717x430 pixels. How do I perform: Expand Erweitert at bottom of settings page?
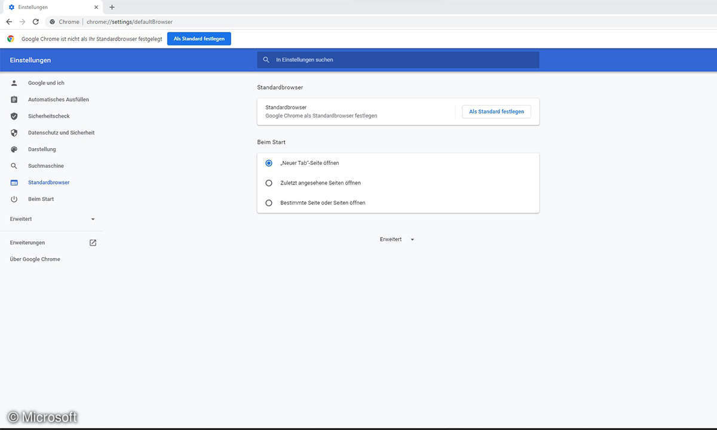(397, 239)
